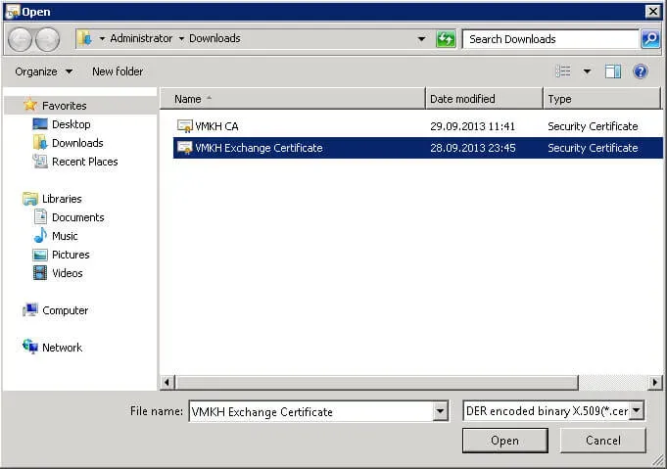The height and width of the screenshot is (469, 667).
Task: Open the File name dropdown list
Action: 441,411
